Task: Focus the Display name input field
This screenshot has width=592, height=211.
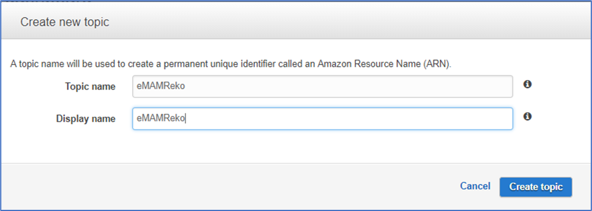Action: 322,118
